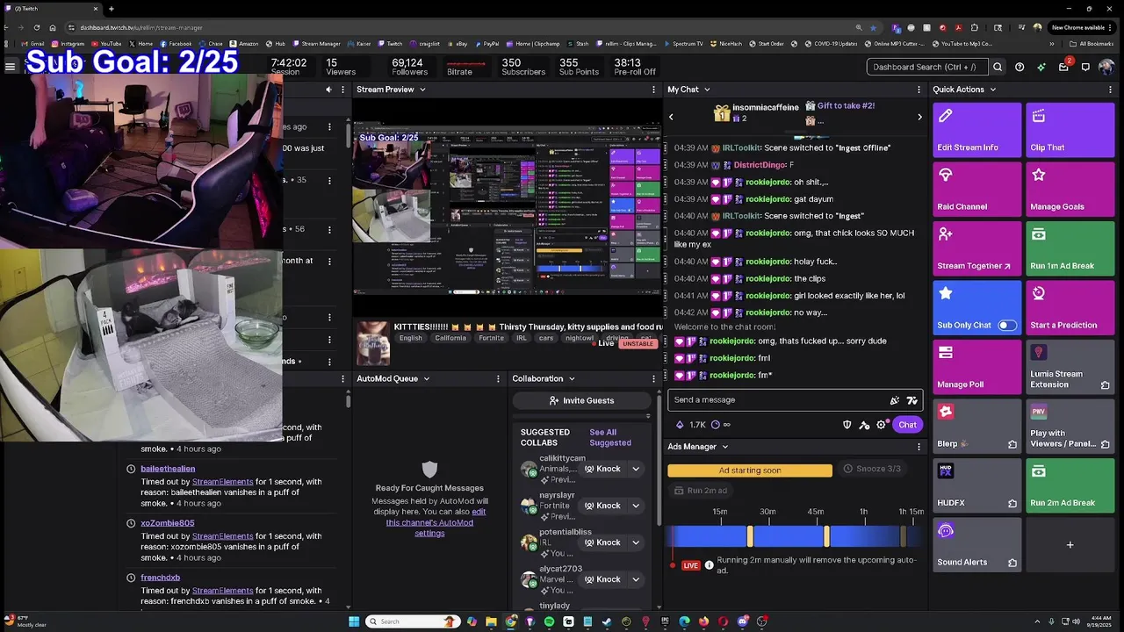The width and height of the screenshot is (1124, 632).
Task: Expand the Quick Actions panel dropdown
Action: pyautogui.click(x=993, y=90)
